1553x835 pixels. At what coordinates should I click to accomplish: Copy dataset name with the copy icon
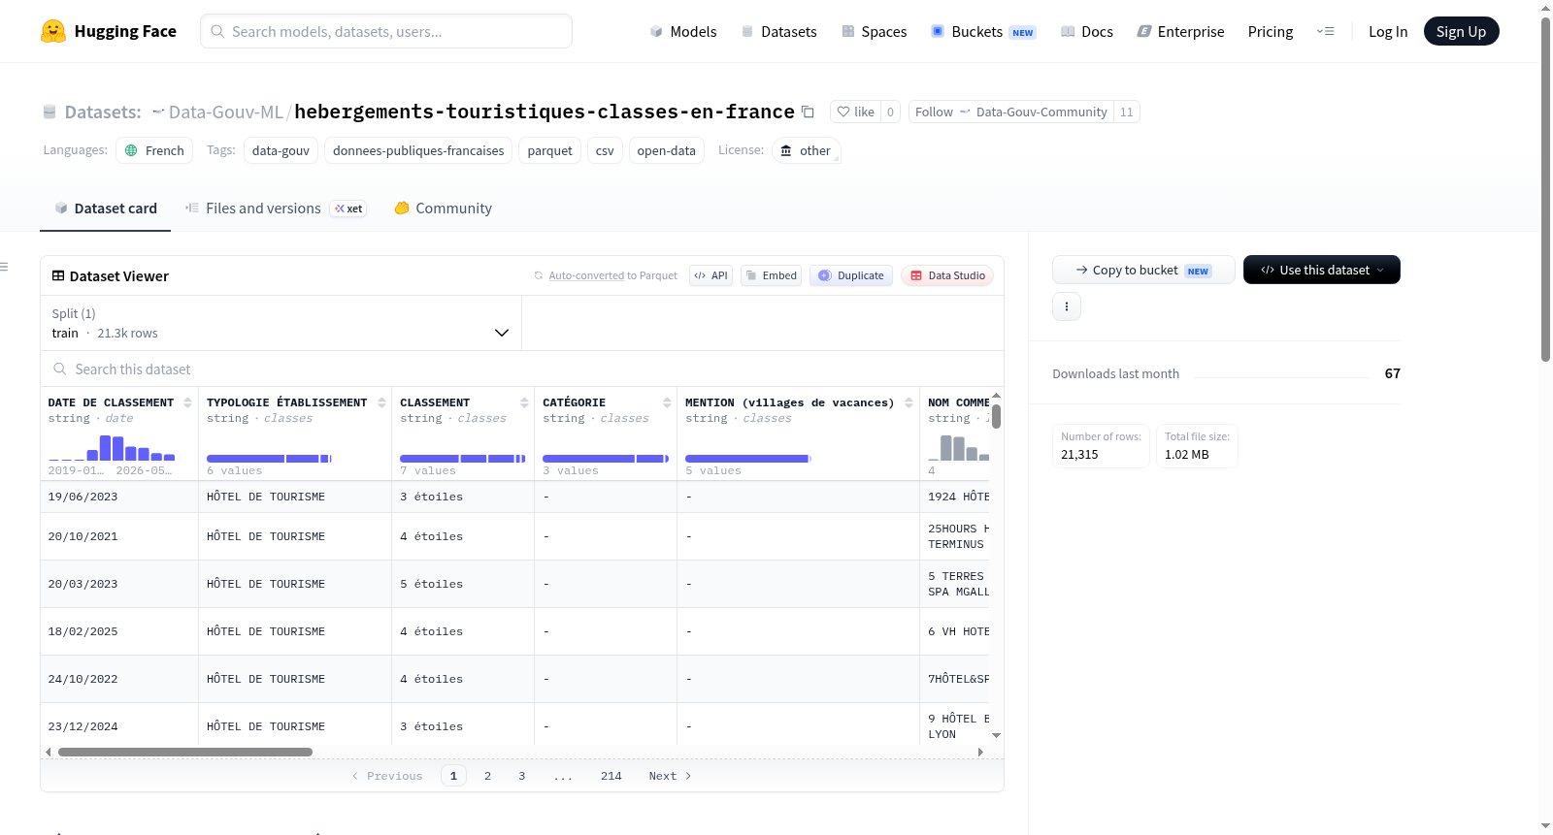(x=808, y=112)
